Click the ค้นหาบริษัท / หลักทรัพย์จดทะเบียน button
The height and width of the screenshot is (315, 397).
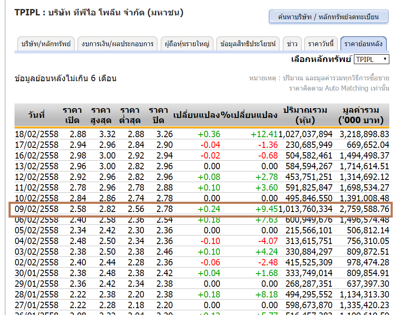coord(328,17)
